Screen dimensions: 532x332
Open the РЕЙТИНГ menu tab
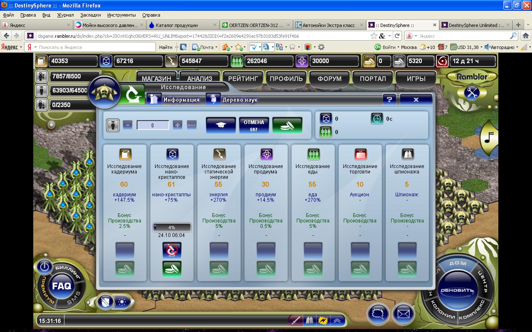coord(243,78)
